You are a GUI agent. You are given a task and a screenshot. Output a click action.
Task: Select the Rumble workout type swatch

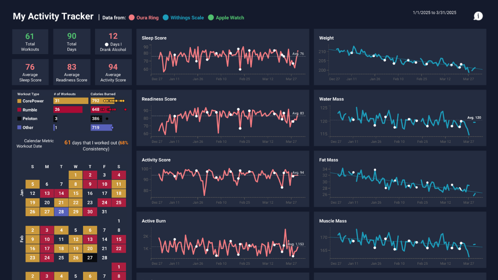19,110
